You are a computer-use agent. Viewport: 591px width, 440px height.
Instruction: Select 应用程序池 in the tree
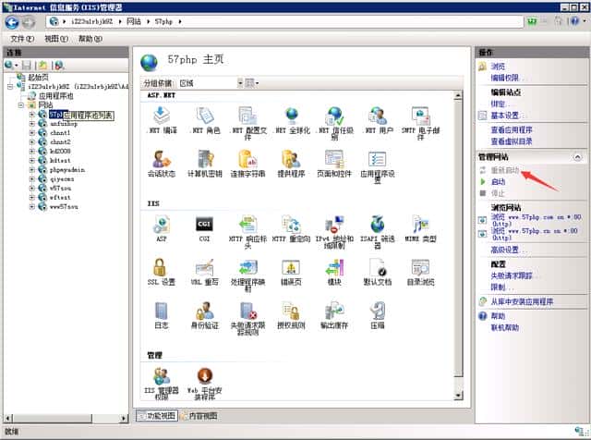(x=56, y=96)
